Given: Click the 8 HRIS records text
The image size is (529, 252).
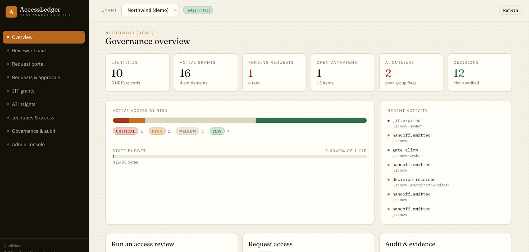Looking at the screenshot, I should 126,83.
